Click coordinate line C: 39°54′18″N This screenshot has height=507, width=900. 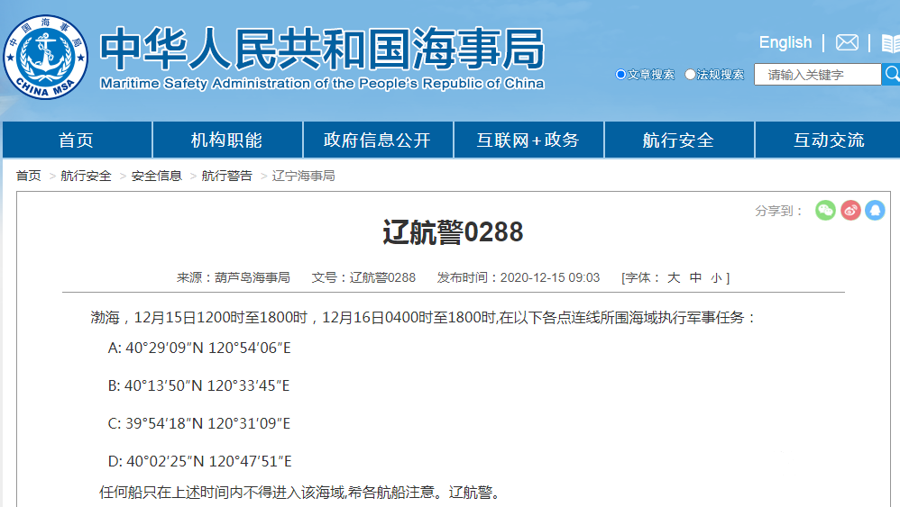pos(199,423)
